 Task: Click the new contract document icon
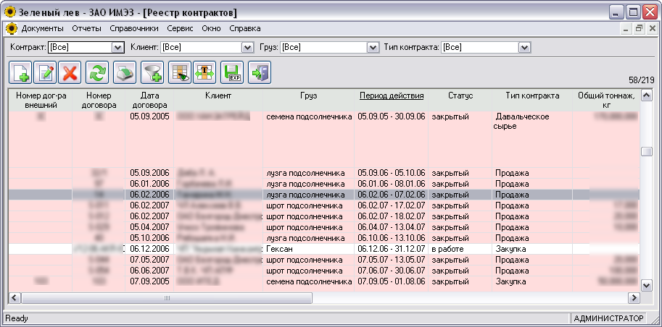20,72
